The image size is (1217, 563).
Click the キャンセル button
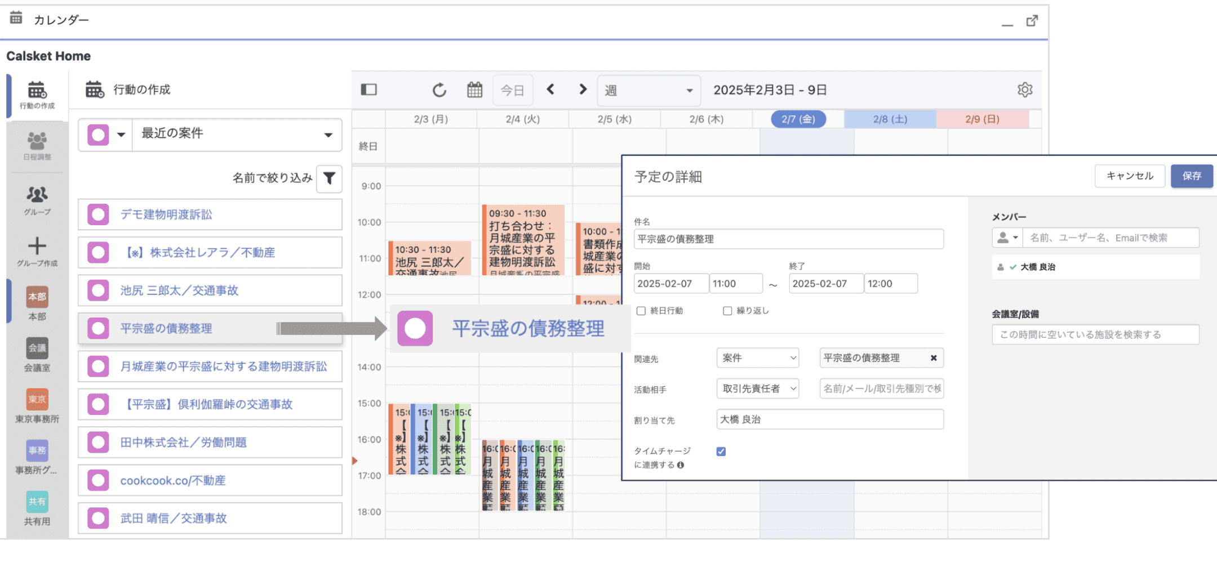coord(1129,176)
